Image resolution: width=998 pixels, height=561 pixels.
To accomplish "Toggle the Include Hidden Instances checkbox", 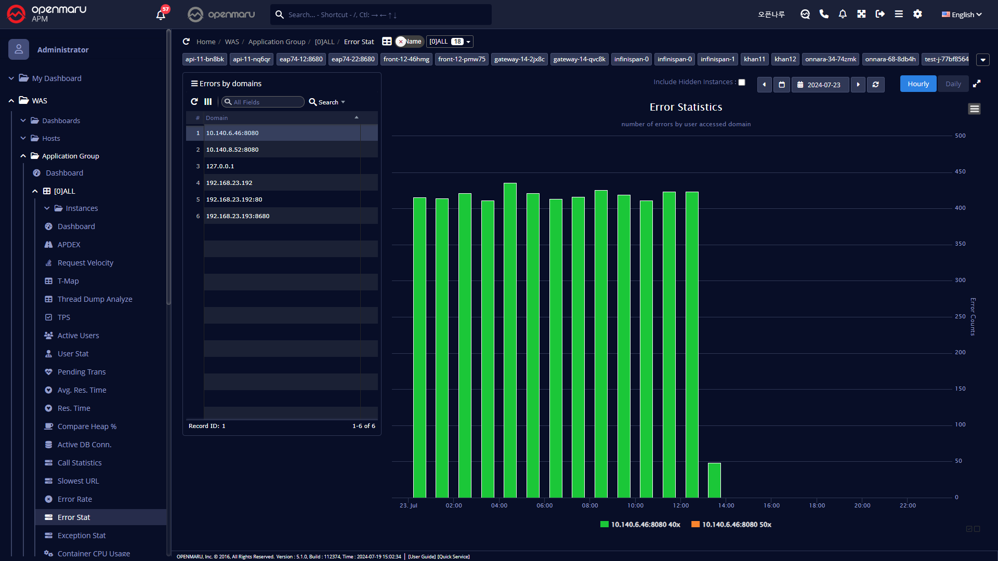I will click(x=742, y=82).
